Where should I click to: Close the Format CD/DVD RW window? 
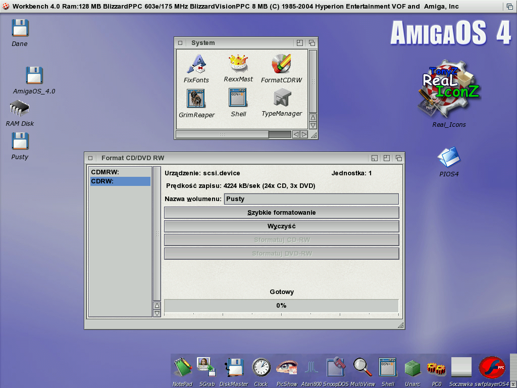(90, 158)
